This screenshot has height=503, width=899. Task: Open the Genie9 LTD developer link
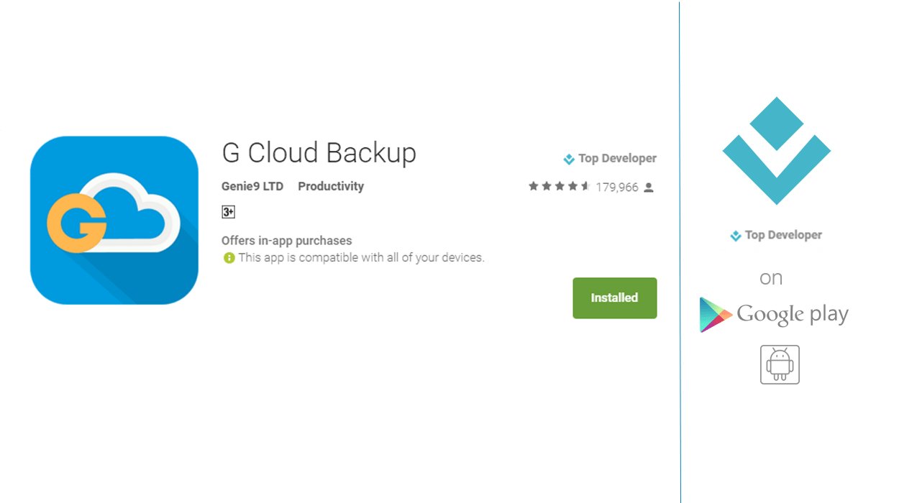pyautogui.click(x=252, y=186)
